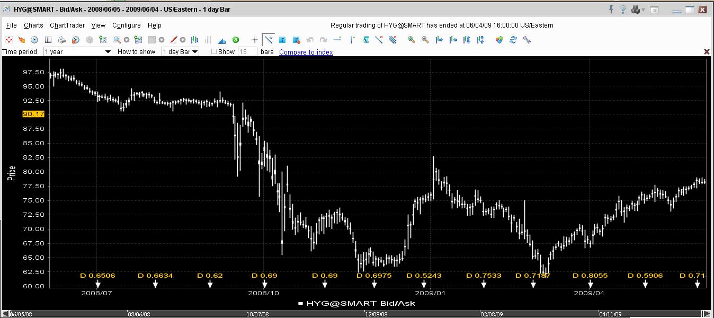Image resolution: width=714 pixels, height=318 pixels.
Task: Click the D 0.8055 dividend marker
Action: 591,276
